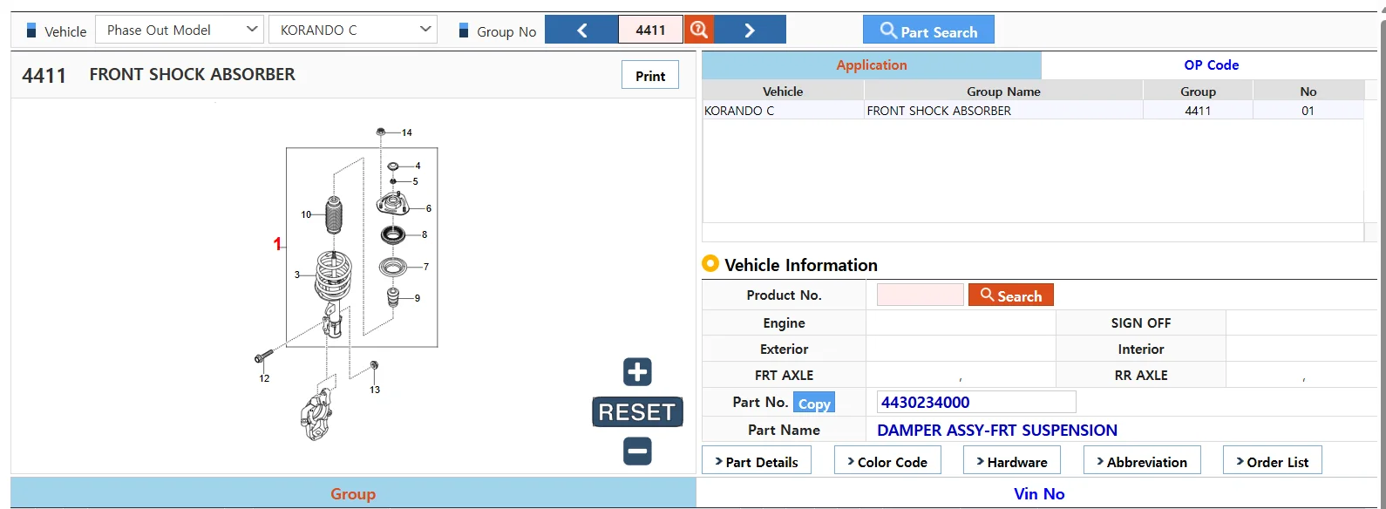The image size is (1386, 509).
Task: Select the Vin No tab
Action: click(x=1039, y=494)
